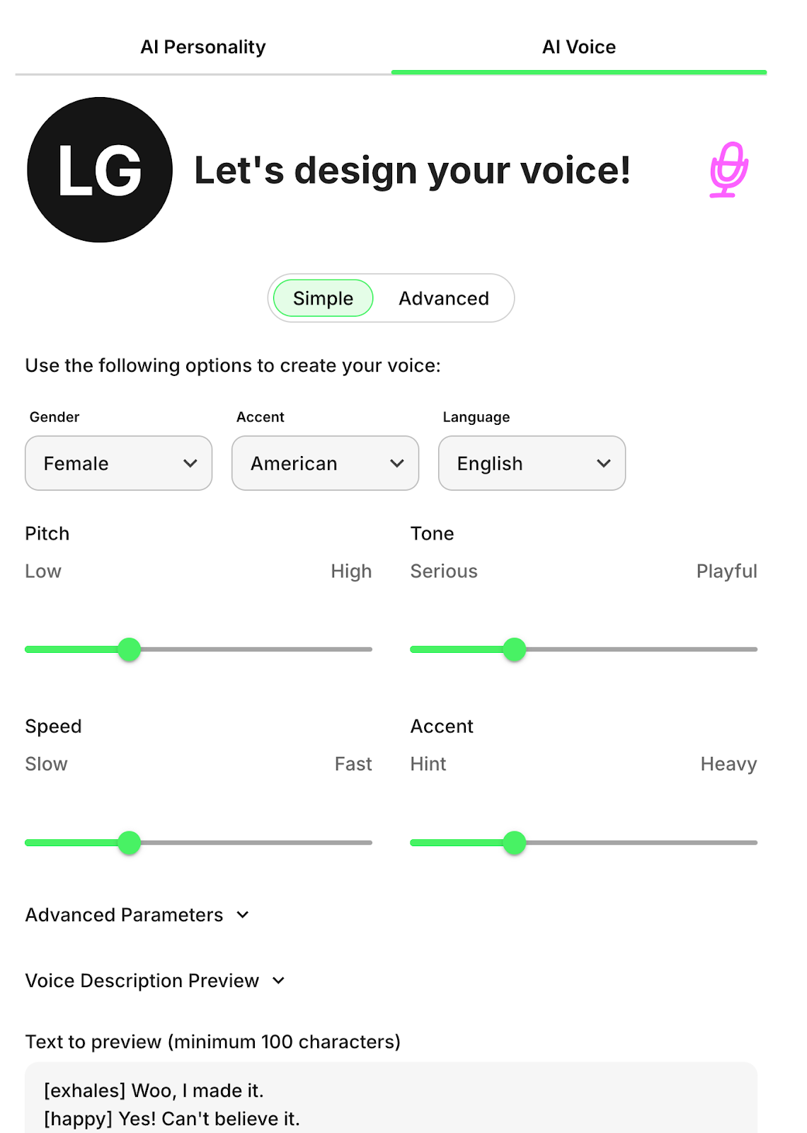The height and width of the screenshot is (1133, 807).
Task: Click the Accent intensity slider handle
Action: [515, 843]
